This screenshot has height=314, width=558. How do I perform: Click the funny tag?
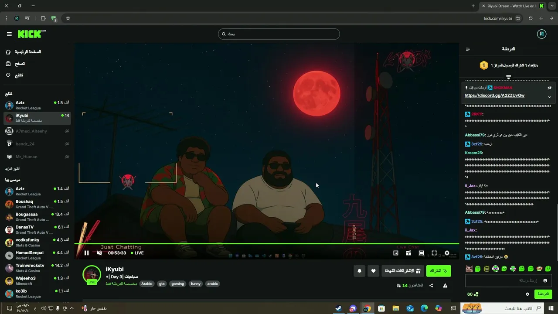click(196, 283)
